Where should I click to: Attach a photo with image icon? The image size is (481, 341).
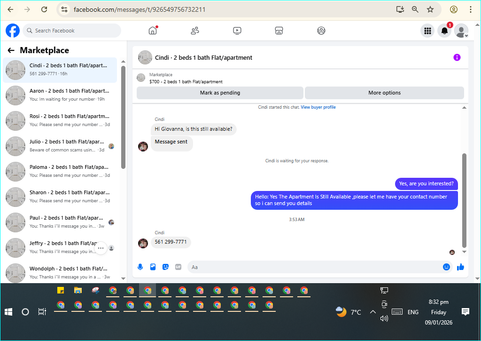[153, 267]
